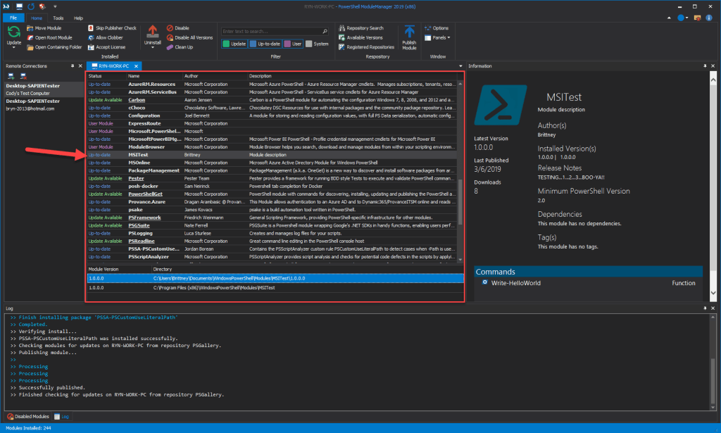This screenshot has width=721, height=433.
Task: Open the File menu
Action: pyautogui.click(x=13, y=18)
